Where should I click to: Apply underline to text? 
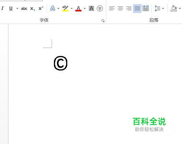click(11, 8)
